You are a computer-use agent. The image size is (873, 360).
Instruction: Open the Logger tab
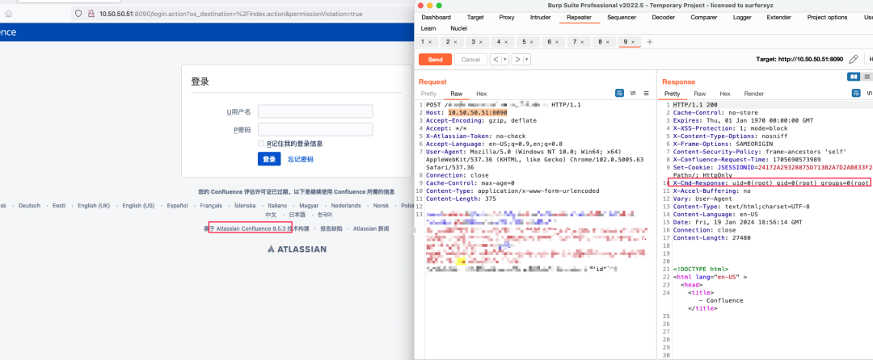(x=742, y=17)
